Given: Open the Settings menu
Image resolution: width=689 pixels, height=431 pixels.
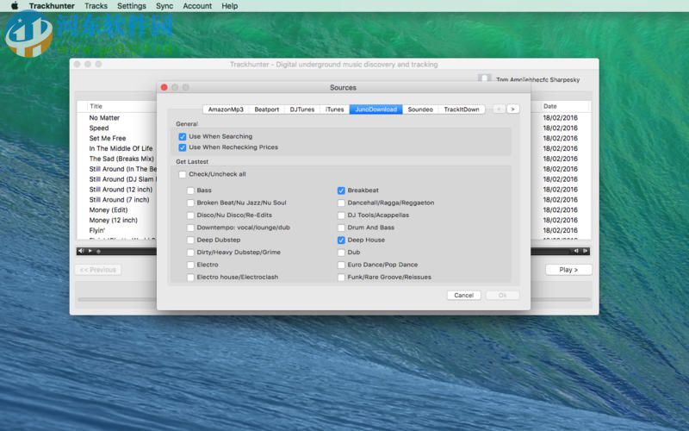Looking at the screenshot, I should pyautogui.click(x=132, y=6).
